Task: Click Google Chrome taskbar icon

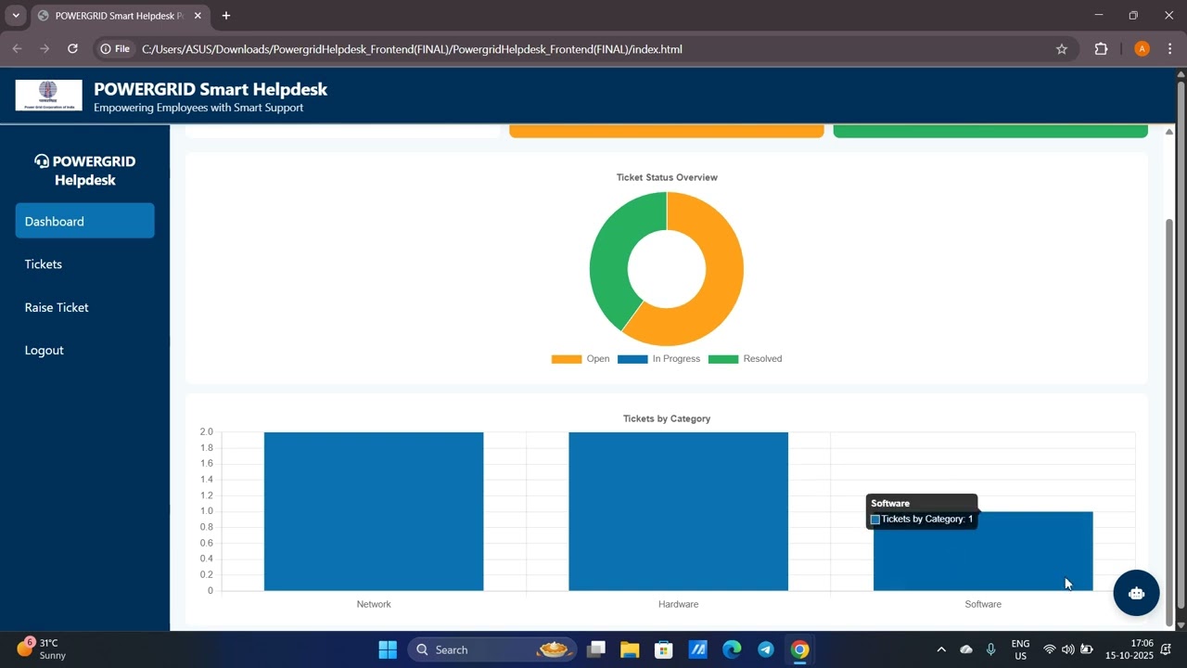Action: point(799,649)
